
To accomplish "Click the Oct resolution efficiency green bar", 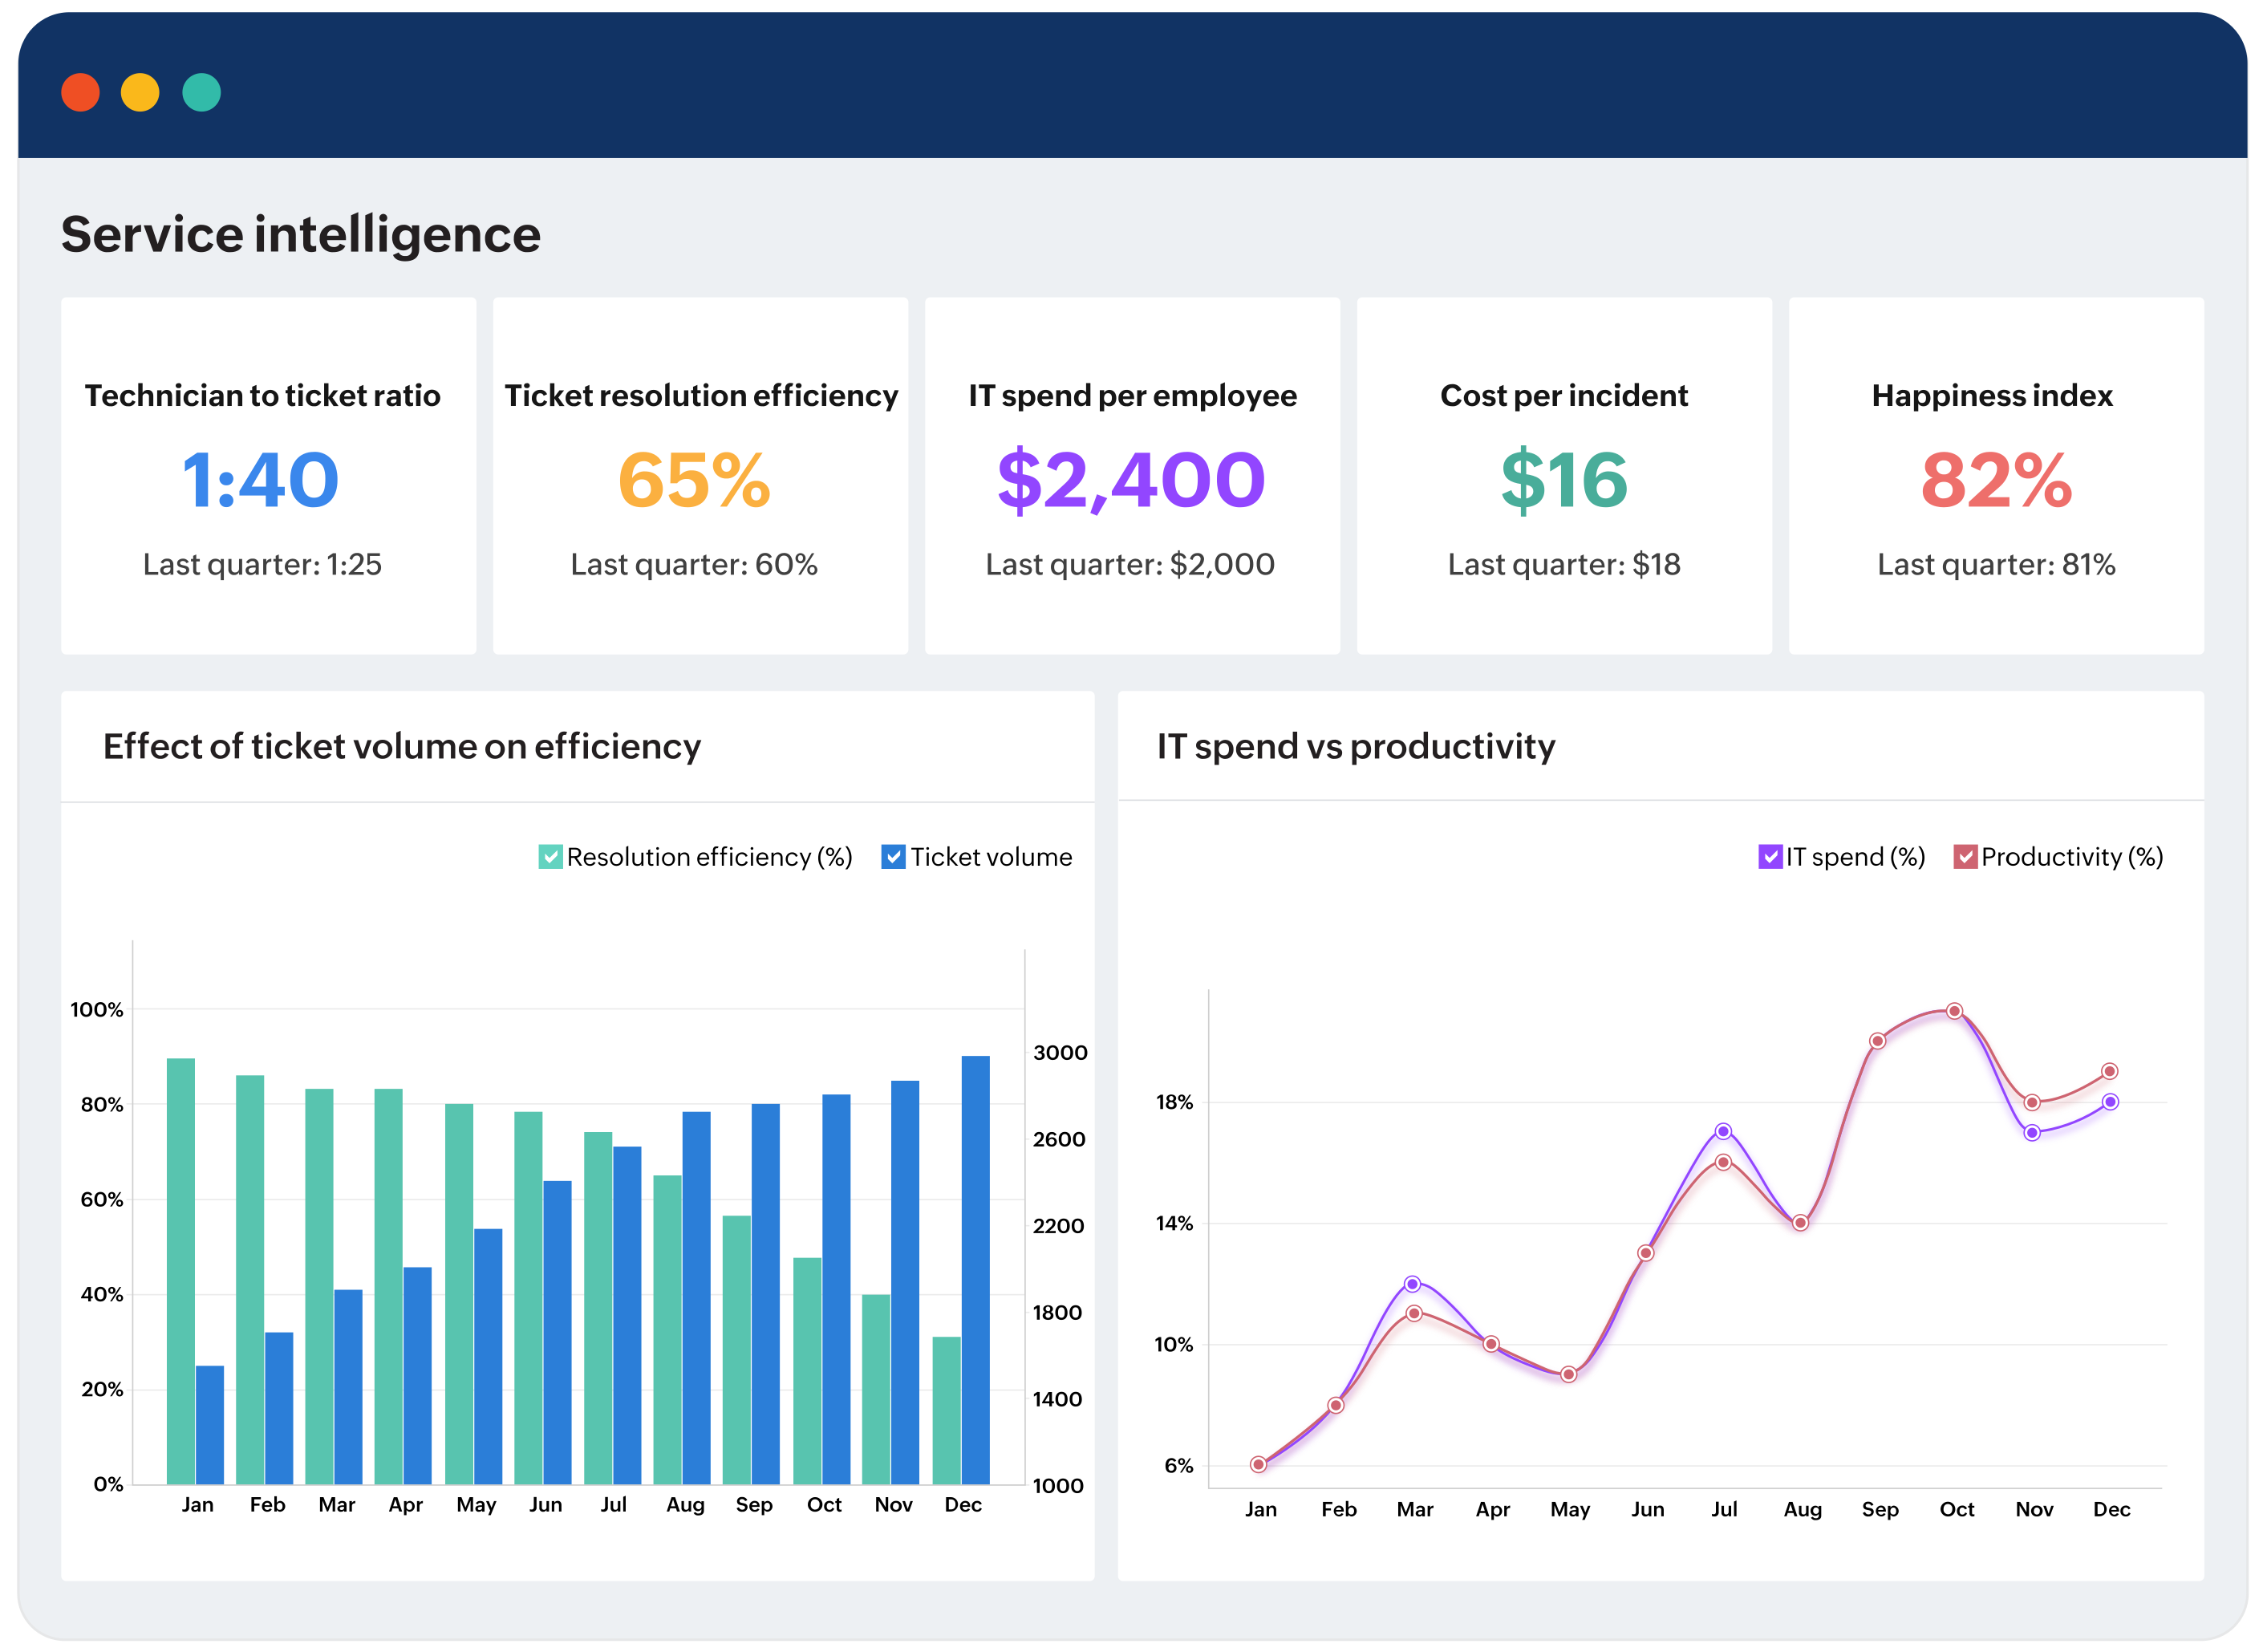I will [x=807, y=1371].
